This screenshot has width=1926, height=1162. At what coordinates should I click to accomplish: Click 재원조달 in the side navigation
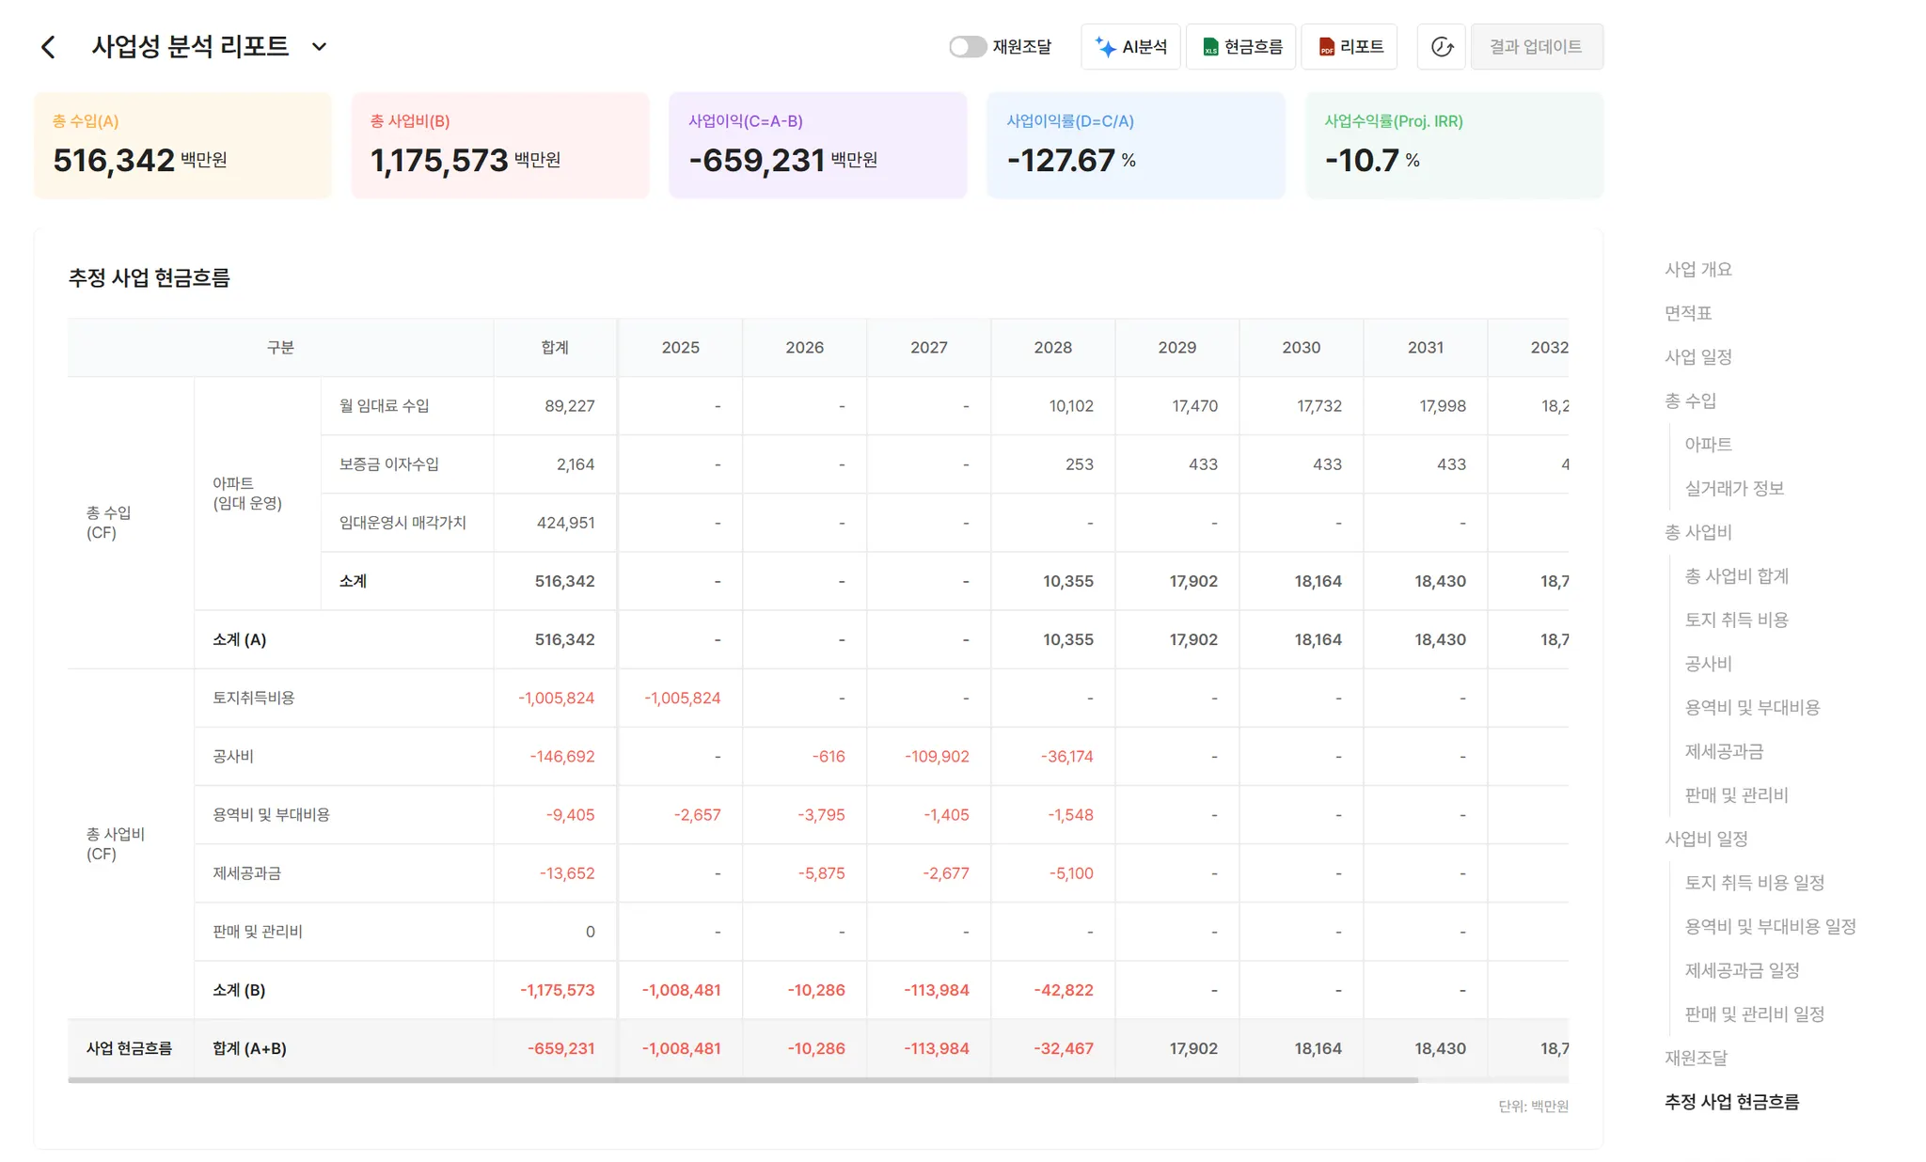click(1696, 1059)
